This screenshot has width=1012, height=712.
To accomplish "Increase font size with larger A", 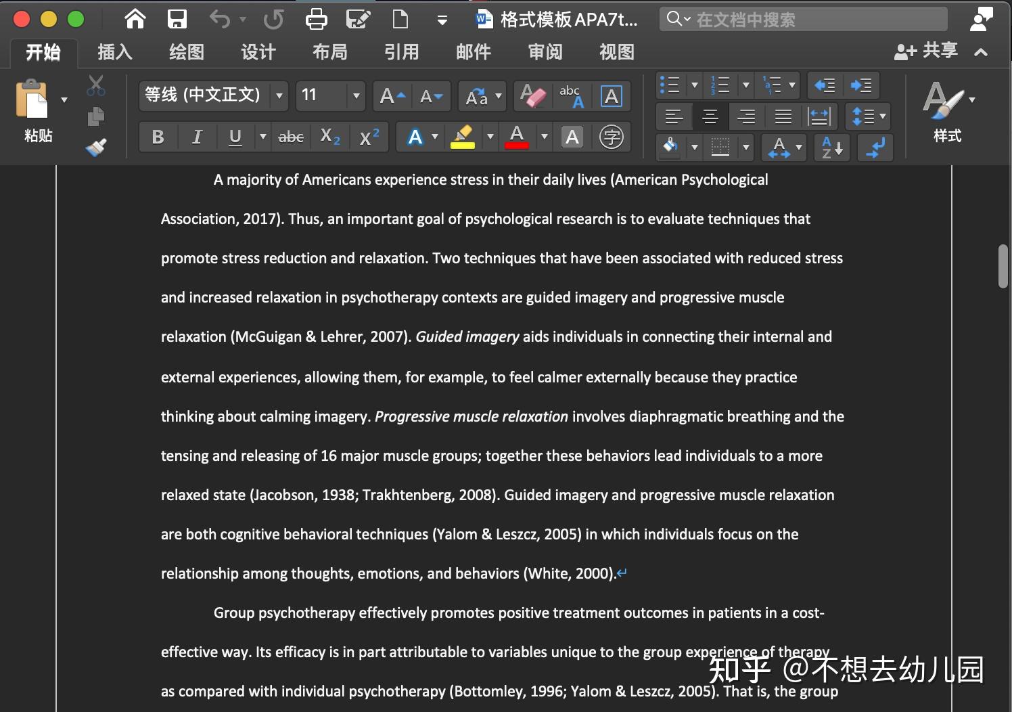I will tap(392, 96).
